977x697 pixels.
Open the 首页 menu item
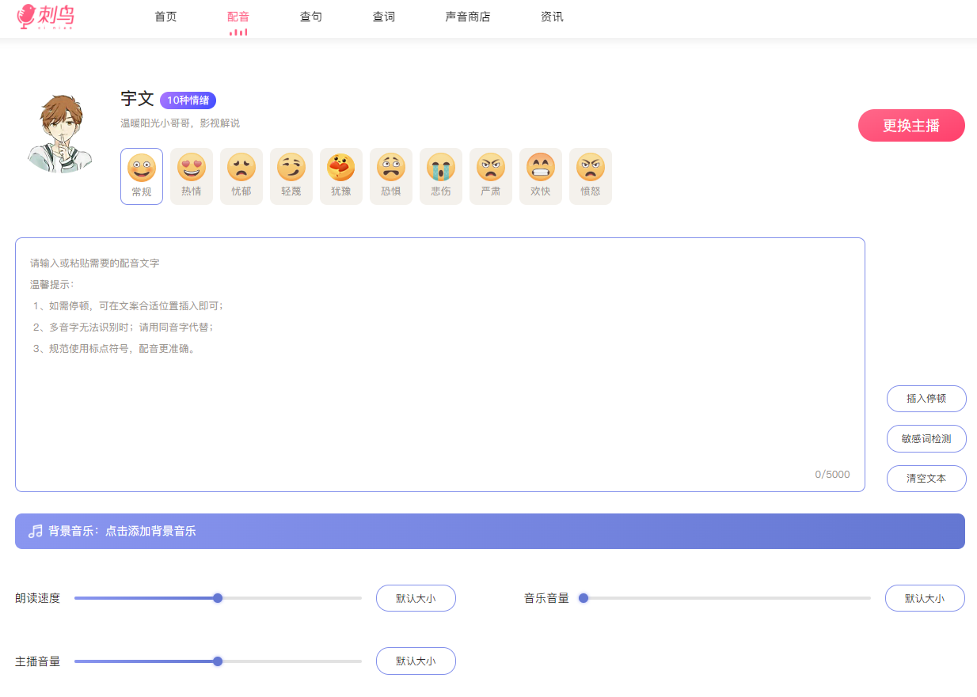coord(165,17)
